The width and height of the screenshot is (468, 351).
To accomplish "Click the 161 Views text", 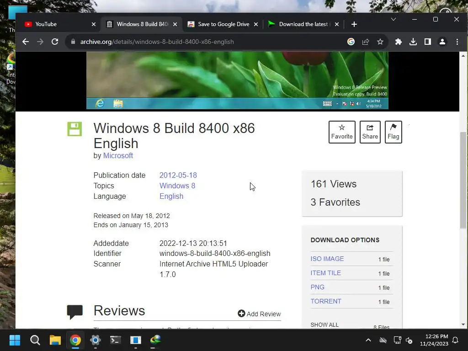I will pos(333,184).
